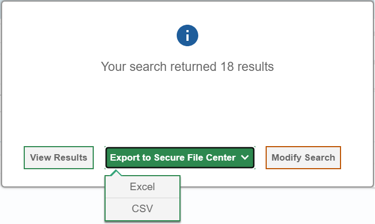This screenshot has width=375, height=224.
Task: Click the search returned 18 results message
Action: tap(188, 67)
